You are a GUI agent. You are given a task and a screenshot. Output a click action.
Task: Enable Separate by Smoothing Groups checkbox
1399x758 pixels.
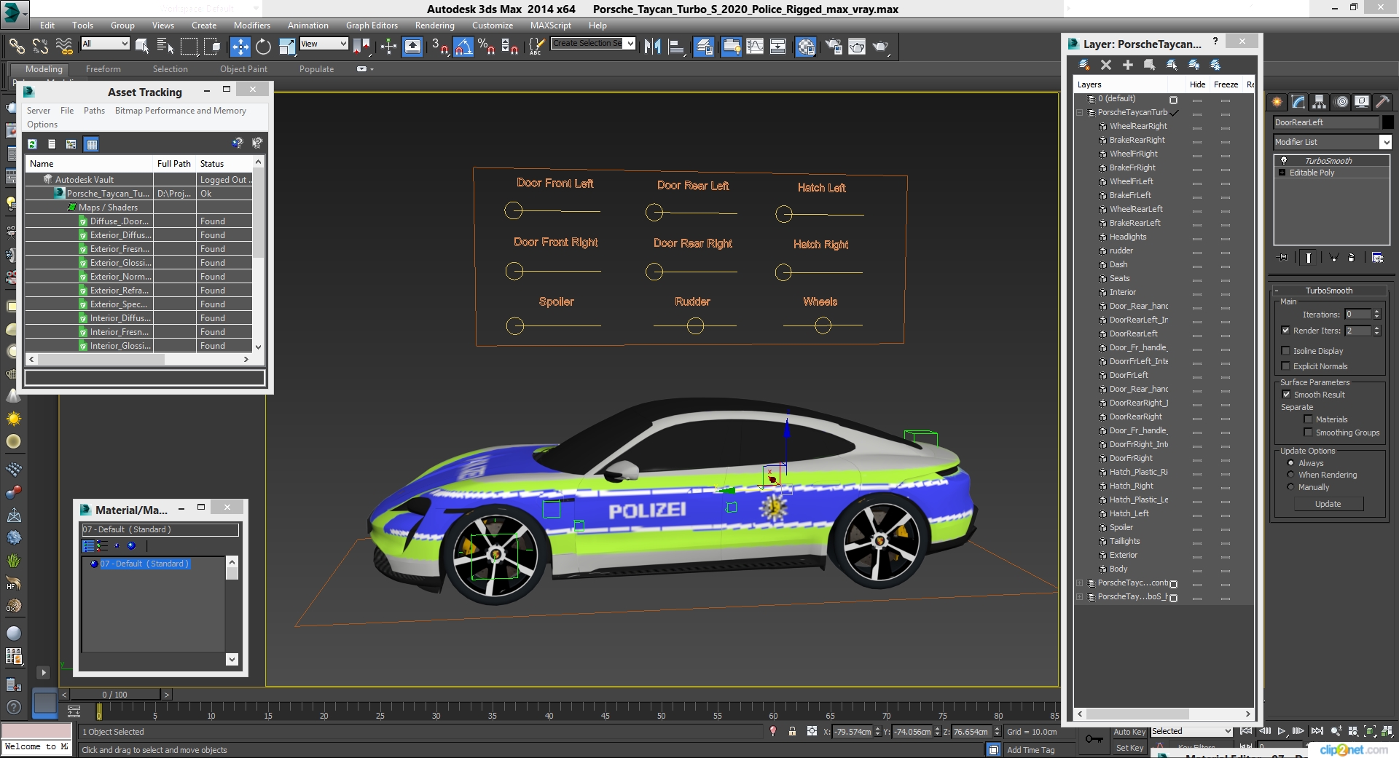click(x=1308, y=433)
